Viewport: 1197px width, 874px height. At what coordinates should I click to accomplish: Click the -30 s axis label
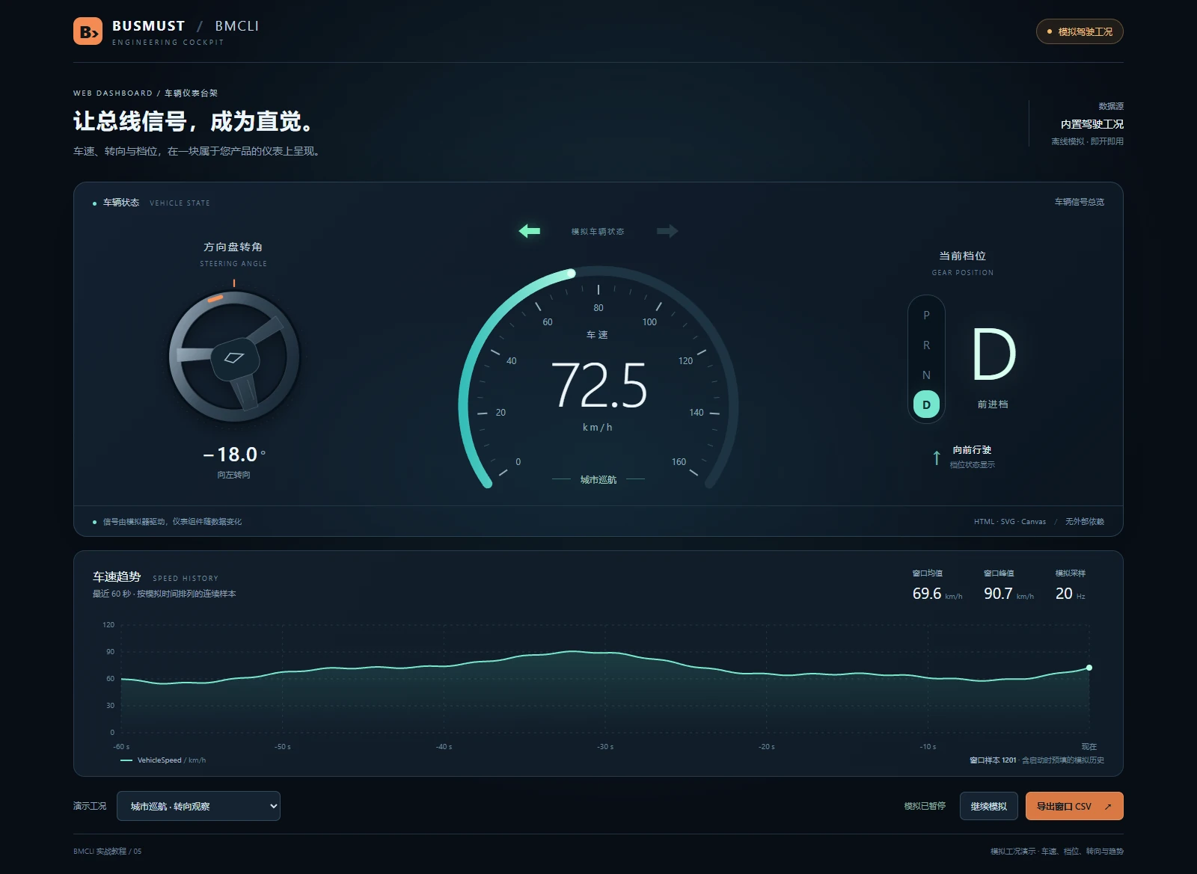(605, 747)
